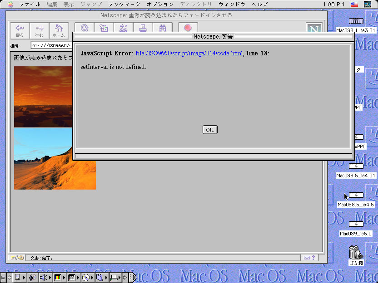
Task: Click the Back (戻る) toolbar button
Action: coord(20,31)
